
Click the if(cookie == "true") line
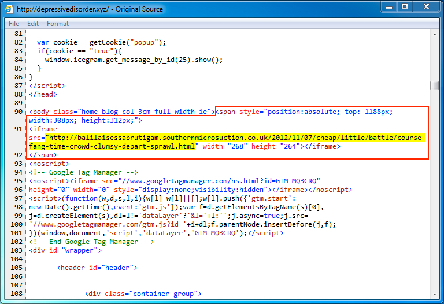(79, 51)
